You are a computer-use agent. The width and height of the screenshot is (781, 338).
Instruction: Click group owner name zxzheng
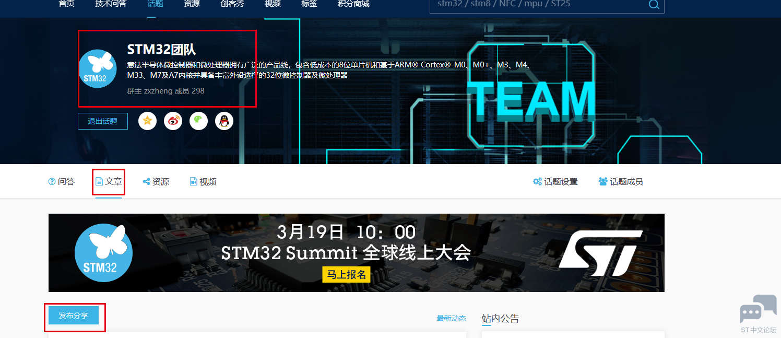click(159, 91)
